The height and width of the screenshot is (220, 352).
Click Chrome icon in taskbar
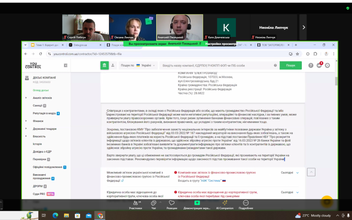(x=100, y=216)
